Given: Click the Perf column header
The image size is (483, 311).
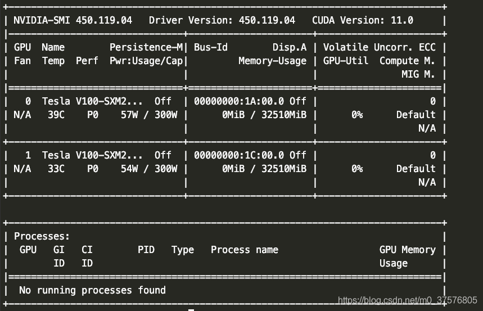Looking at the screenshot, I should coord(87,61).
